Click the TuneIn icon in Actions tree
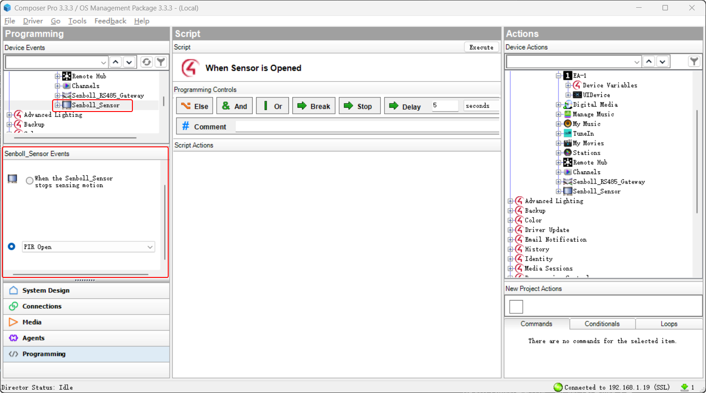The image size is (706, 393). tap(567, 133)
